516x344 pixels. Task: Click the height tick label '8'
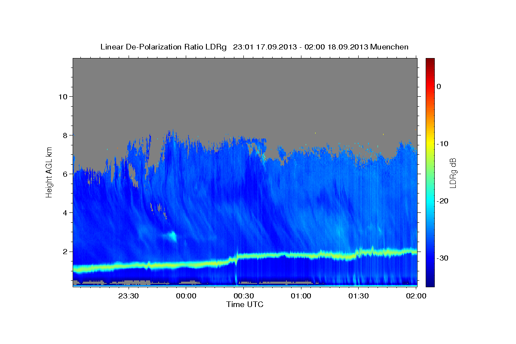[65, 135]
